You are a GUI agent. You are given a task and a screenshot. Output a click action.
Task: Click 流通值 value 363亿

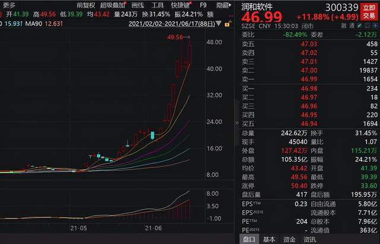[x=368, y=230]
